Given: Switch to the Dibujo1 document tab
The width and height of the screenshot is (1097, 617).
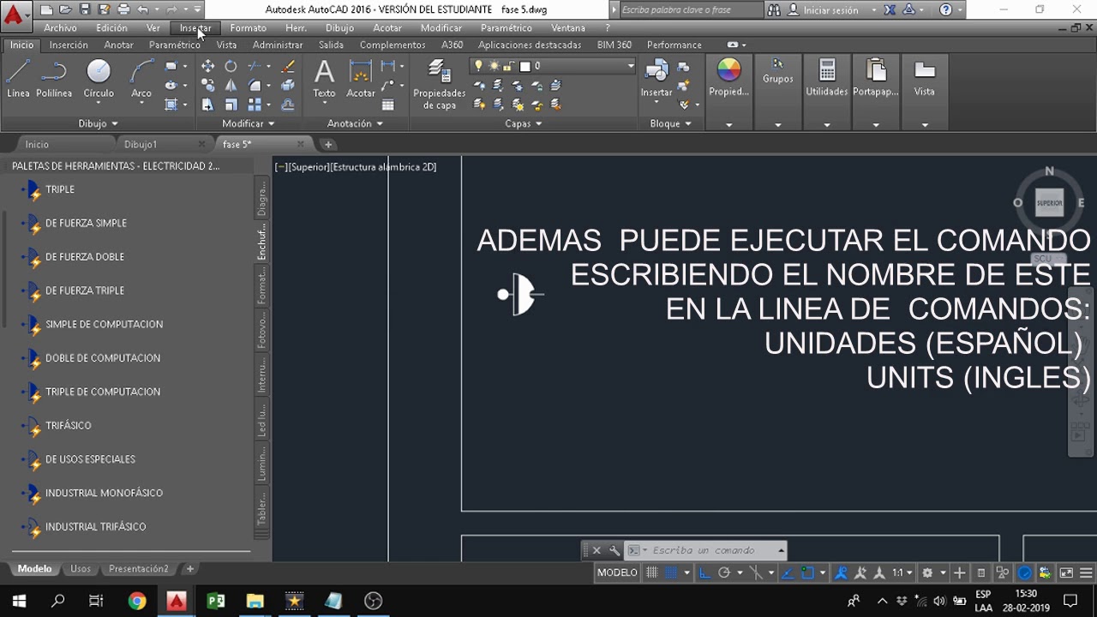Looking at the screenshot, I should pos(140,144).
